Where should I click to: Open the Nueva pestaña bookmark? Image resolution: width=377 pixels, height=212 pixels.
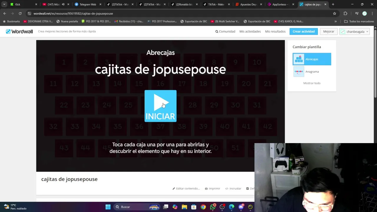click(67, 21)
